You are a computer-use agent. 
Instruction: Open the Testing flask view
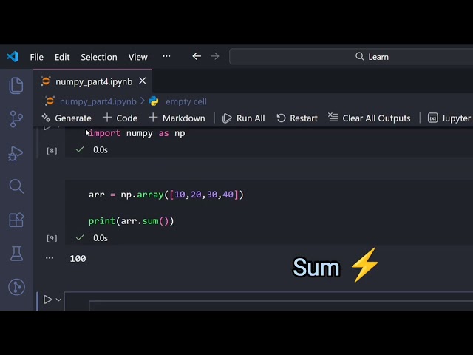click(x=16, y=253)
